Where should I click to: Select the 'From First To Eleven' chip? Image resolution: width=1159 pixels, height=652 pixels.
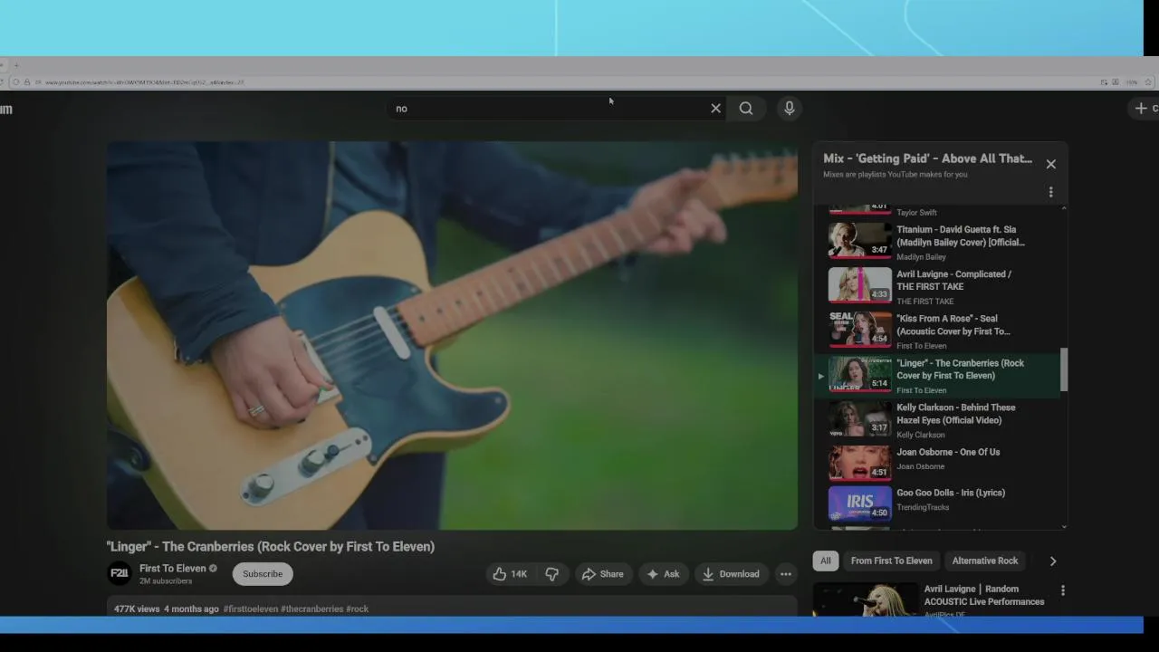pyautogui.click(x=891, y=561)
